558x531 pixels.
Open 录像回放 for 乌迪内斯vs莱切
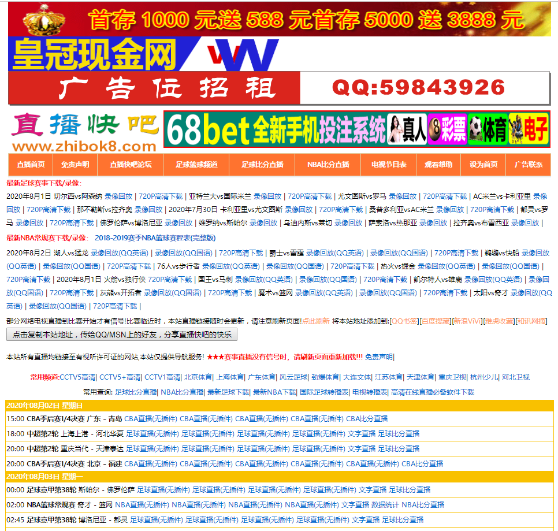[x=348, y=223]
